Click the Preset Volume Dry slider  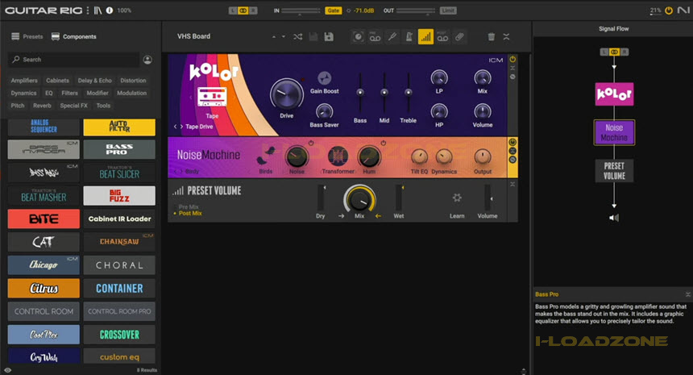[321, 198]
